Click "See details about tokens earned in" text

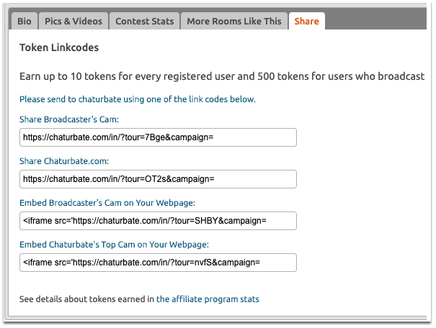[x=86, y=299]
